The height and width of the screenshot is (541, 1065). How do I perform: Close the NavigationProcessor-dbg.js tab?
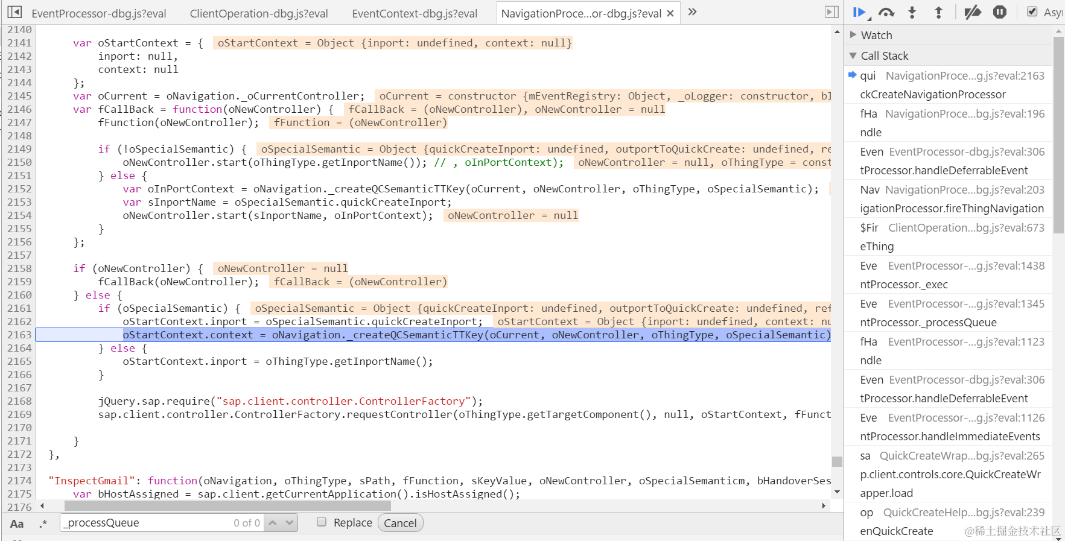point(670,13)
